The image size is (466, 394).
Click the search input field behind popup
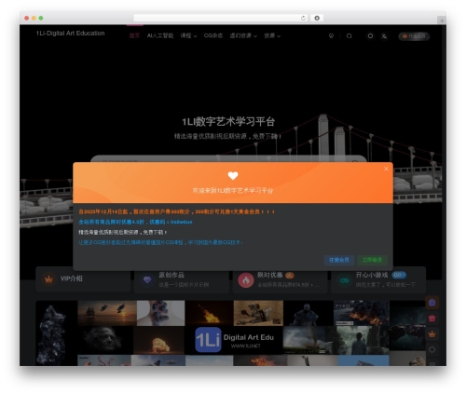(x=228, y=158)
